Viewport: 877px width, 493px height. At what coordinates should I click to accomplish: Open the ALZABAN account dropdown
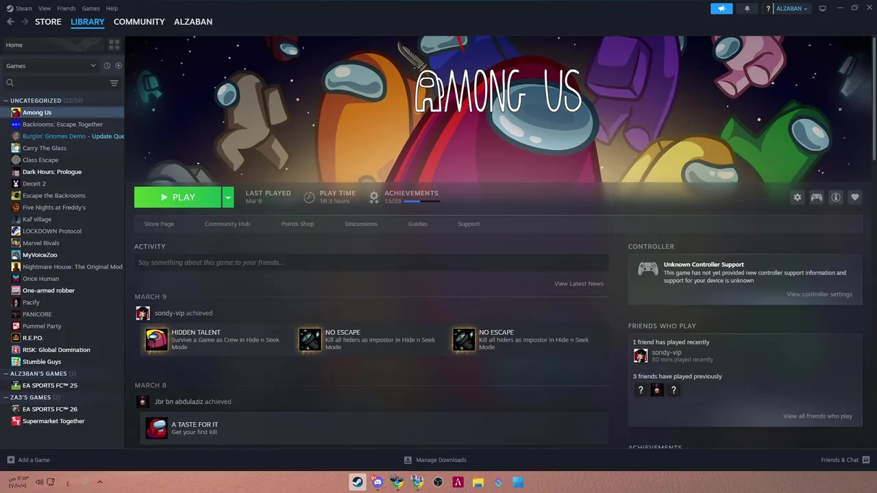click(x=791, y=8)
